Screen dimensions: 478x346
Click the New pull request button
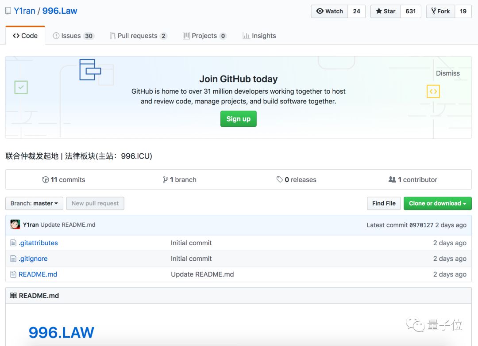click(95, 203)
